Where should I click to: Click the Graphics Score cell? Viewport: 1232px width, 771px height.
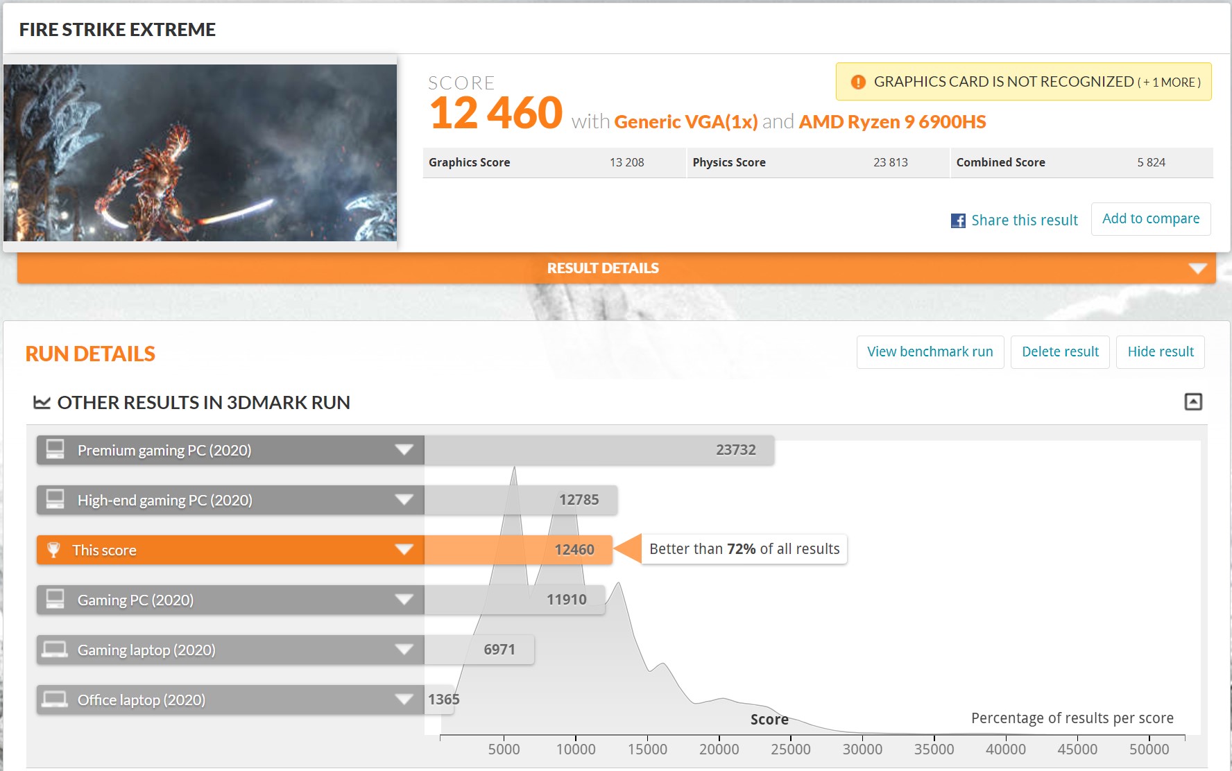pyautogui.click(x=554, y=162)
